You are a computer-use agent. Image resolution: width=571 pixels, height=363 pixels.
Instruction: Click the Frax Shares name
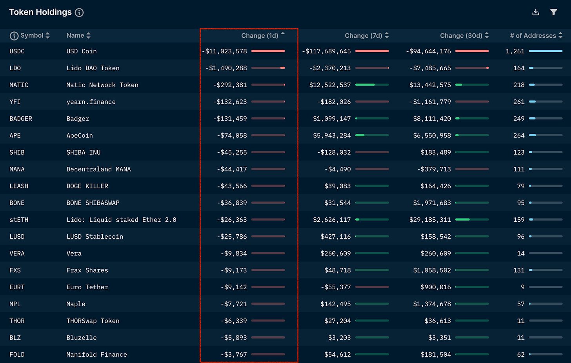tap(87, 271)
